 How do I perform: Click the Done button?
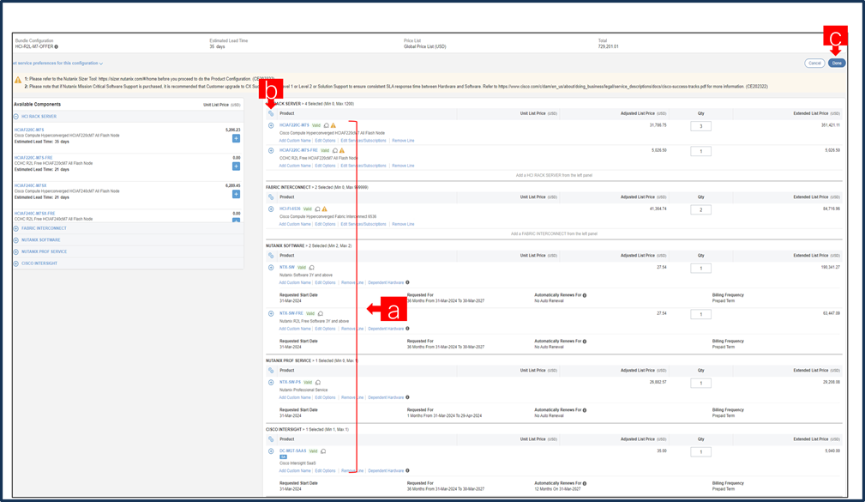pyautogui.click(x=837, y=63)
